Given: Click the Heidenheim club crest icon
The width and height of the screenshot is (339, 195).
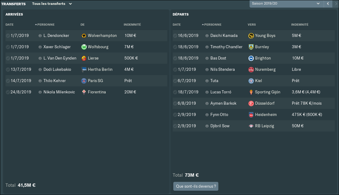Looking at the screenshot, I should pos(251,115).
